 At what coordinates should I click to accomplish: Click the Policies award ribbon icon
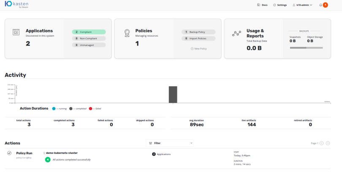pyautogui.click(x=127, y=33)
